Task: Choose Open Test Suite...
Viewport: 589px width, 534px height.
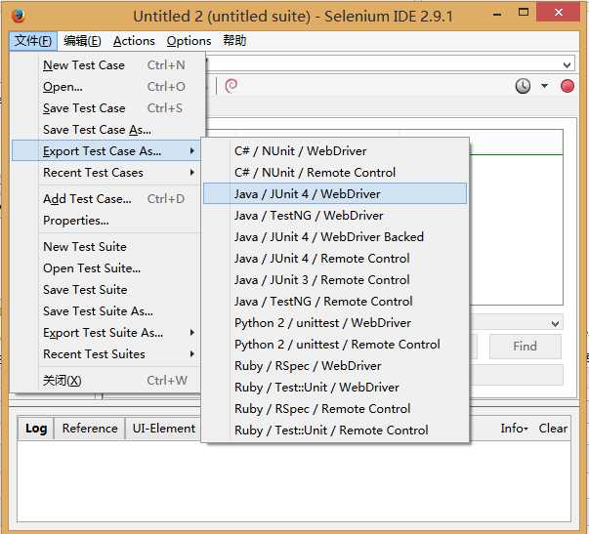Action: pyautogui.click(x=106, y=268)
